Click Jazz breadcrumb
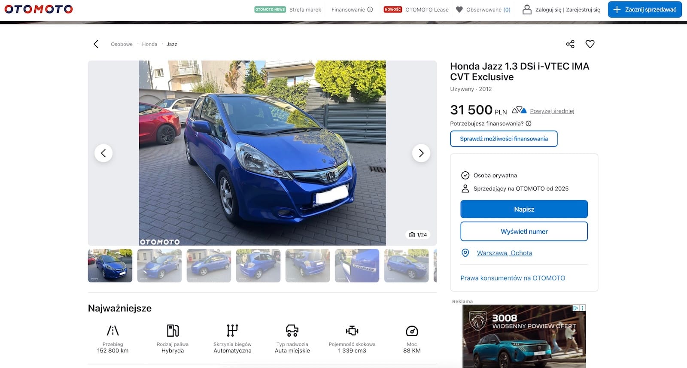This screenshot has width=687, height=368. 172,44
